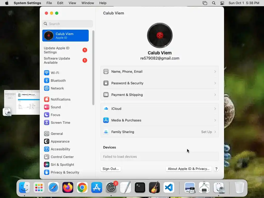This screenshot has height=198, width=264.
Task: Open Siri & Spotlight icon
Action: point(47,165)
